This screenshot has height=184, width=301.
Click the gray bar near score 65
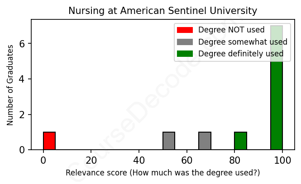(205, 141)
